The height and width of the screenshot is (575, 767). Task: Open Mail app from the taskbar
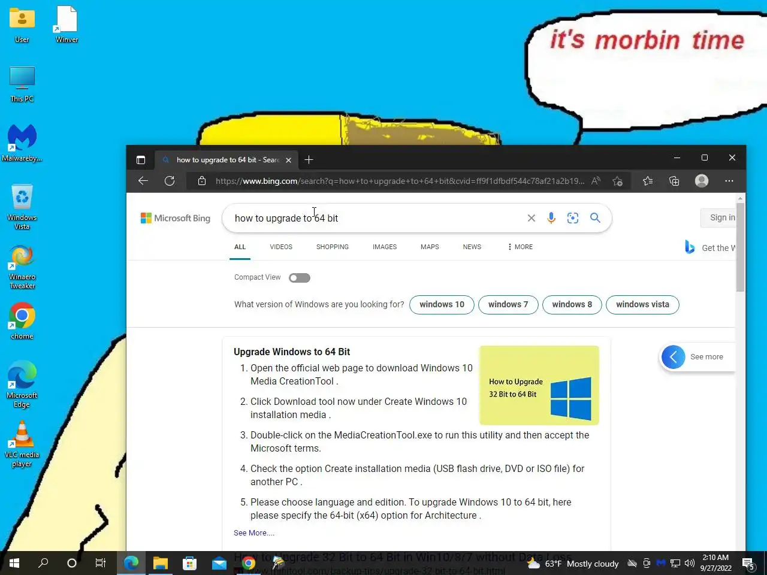(x=219, y=563)
